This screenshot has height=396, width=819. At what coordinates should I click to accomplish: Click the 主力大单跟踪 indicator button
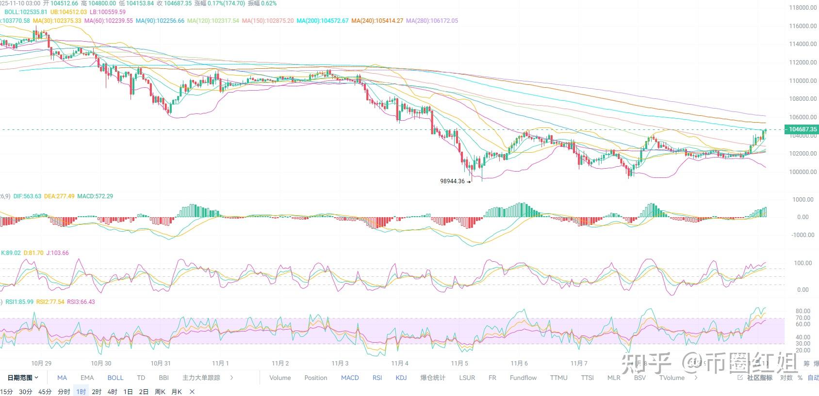201,378
